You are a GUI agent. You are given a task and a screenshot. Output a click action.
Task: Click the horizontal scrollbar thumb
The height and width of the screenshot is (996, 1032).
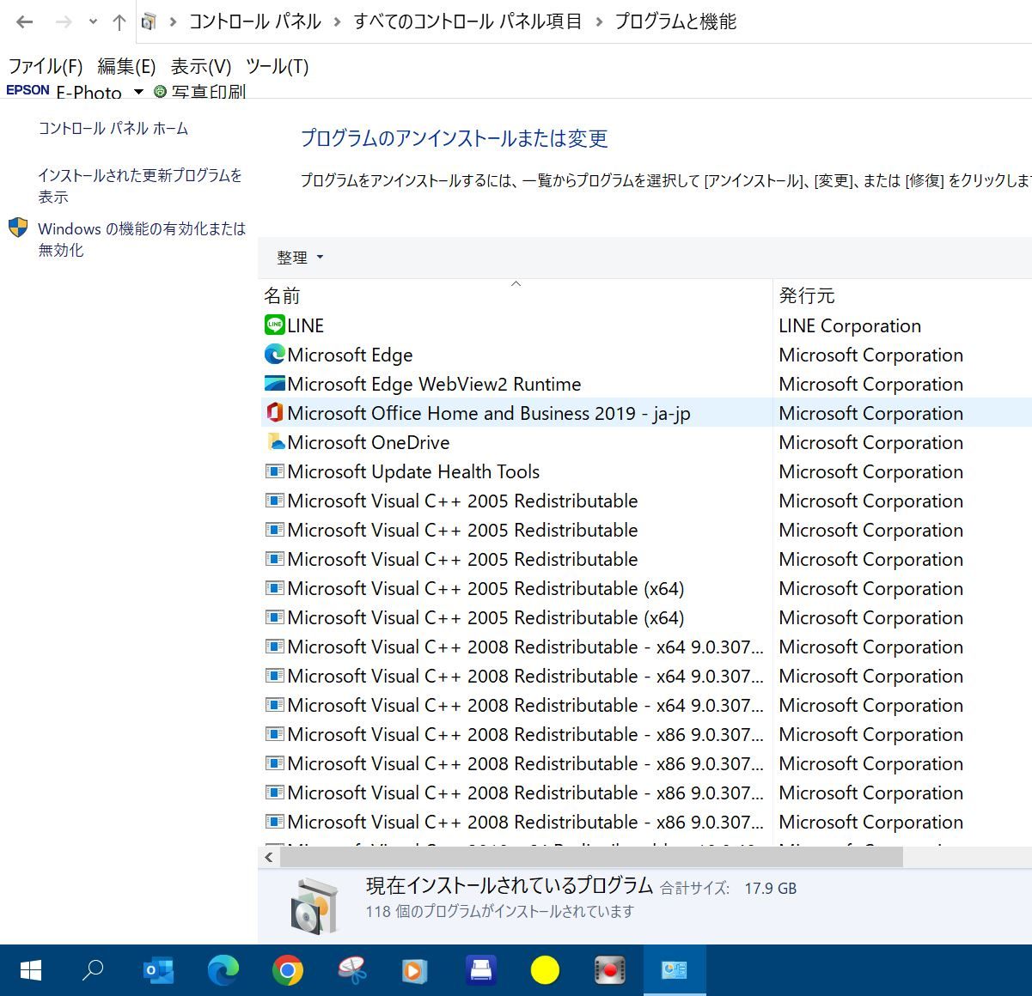click(591, 857)
